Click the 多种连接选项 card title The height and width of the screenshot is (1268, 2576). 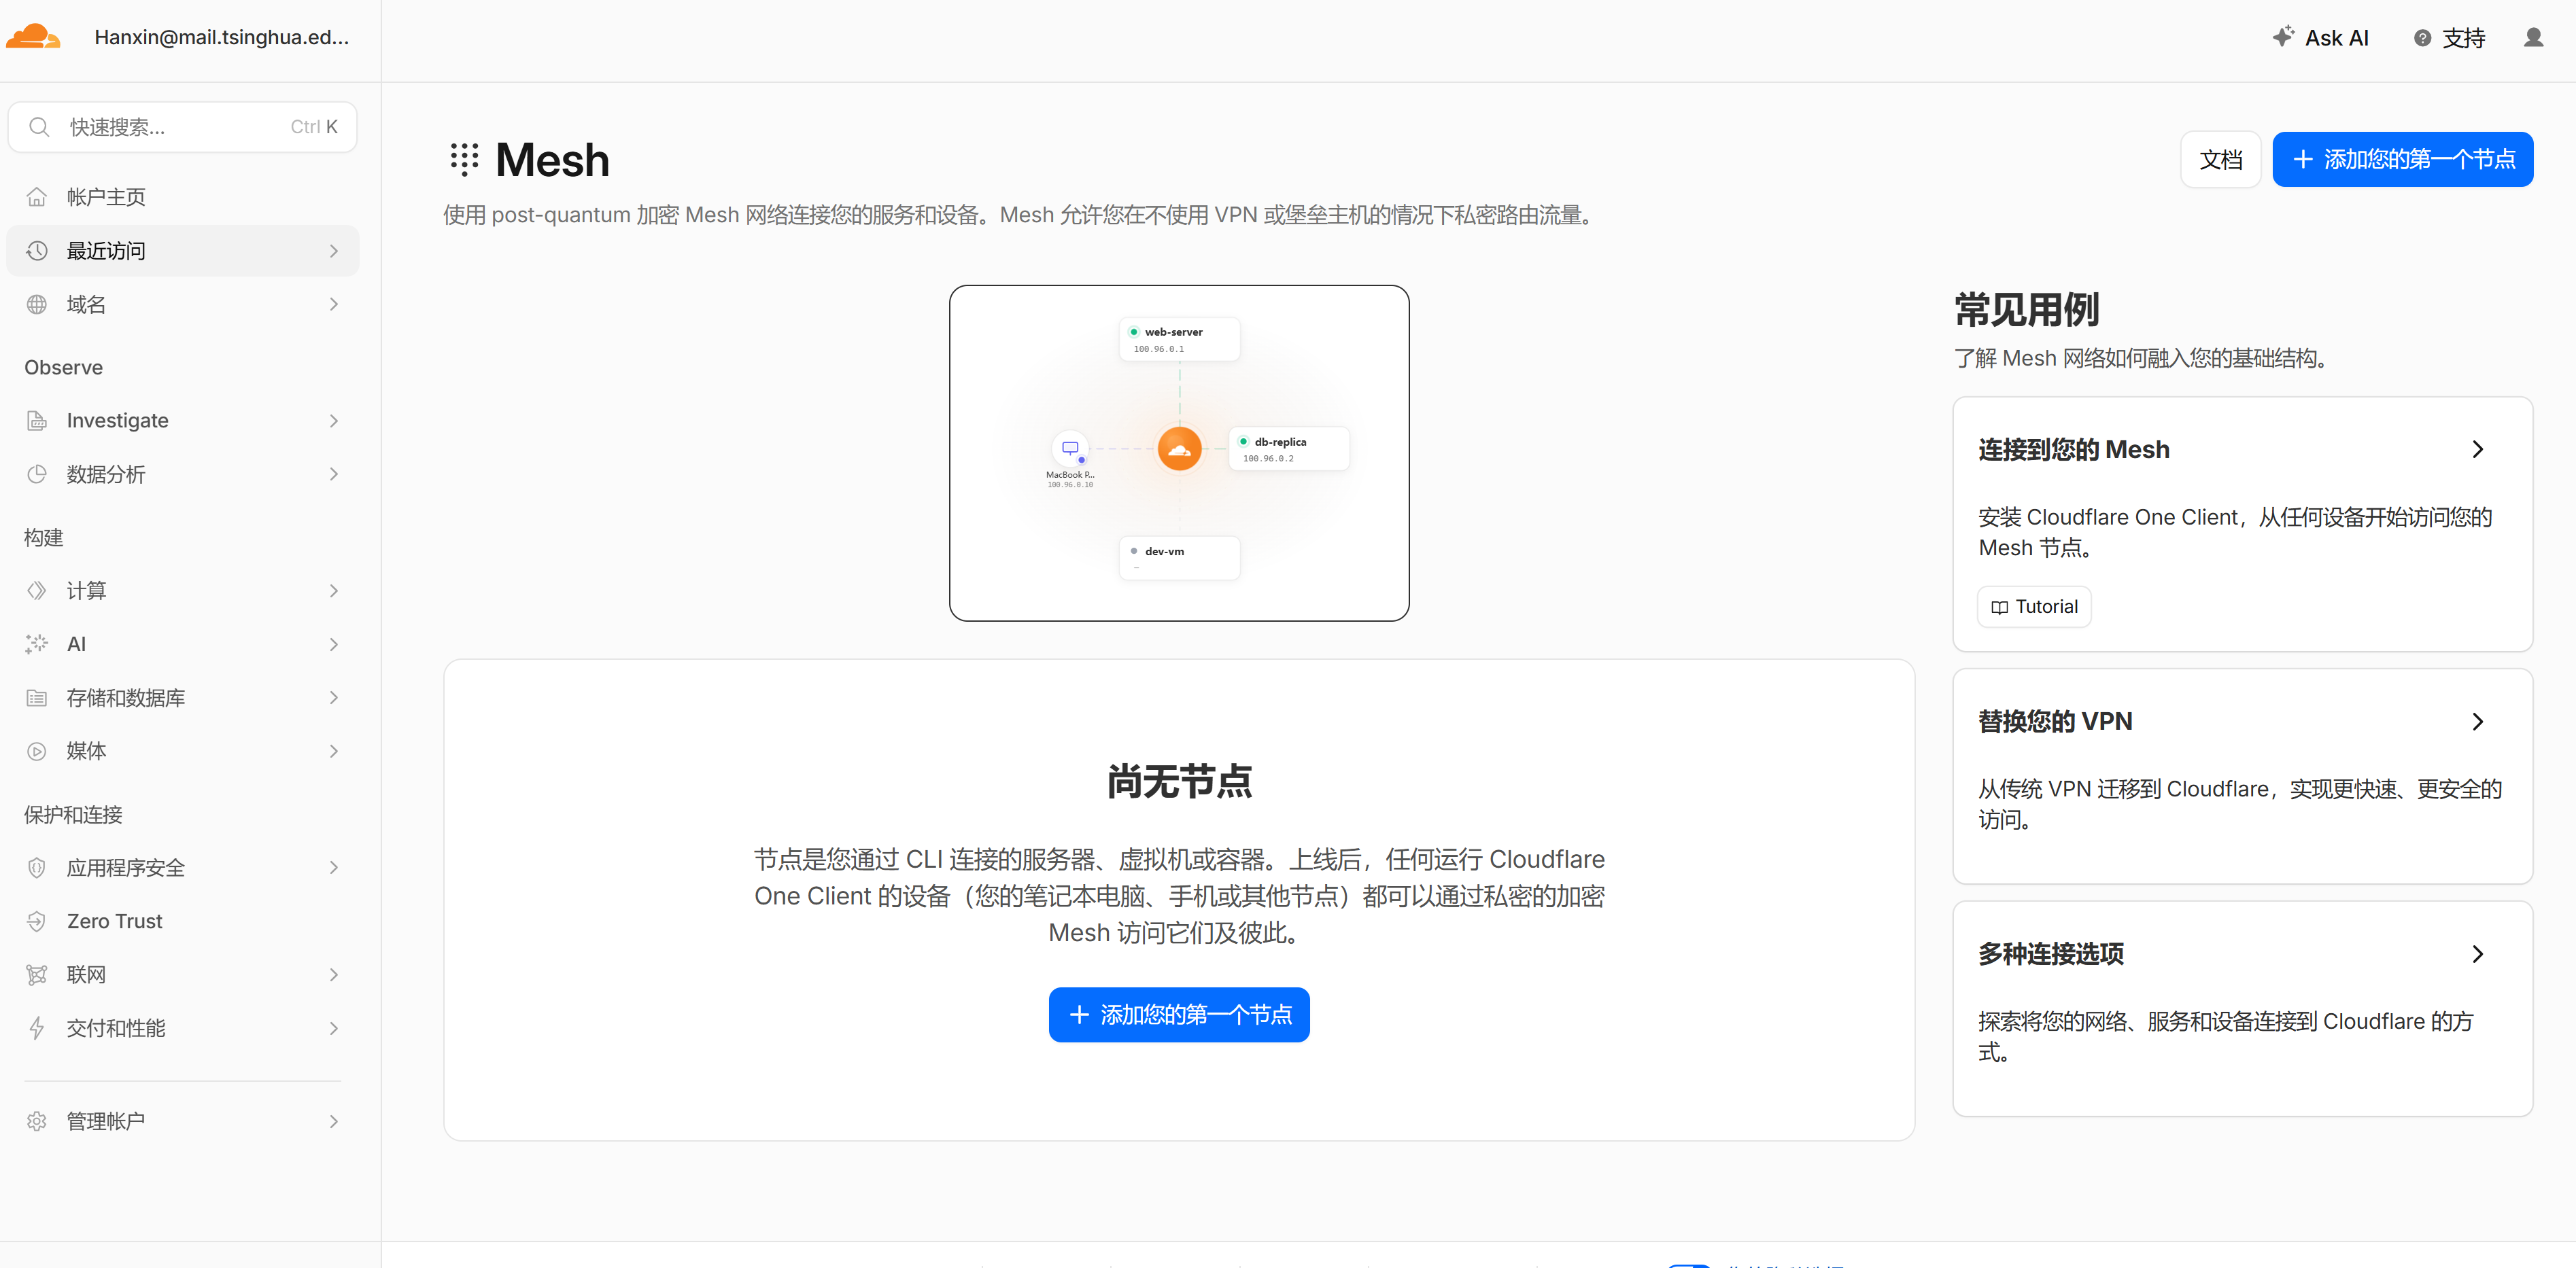tap(2051, 954)
